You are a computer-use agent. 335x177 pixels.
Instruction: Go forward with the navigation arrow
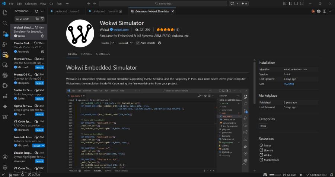point(95,4)
